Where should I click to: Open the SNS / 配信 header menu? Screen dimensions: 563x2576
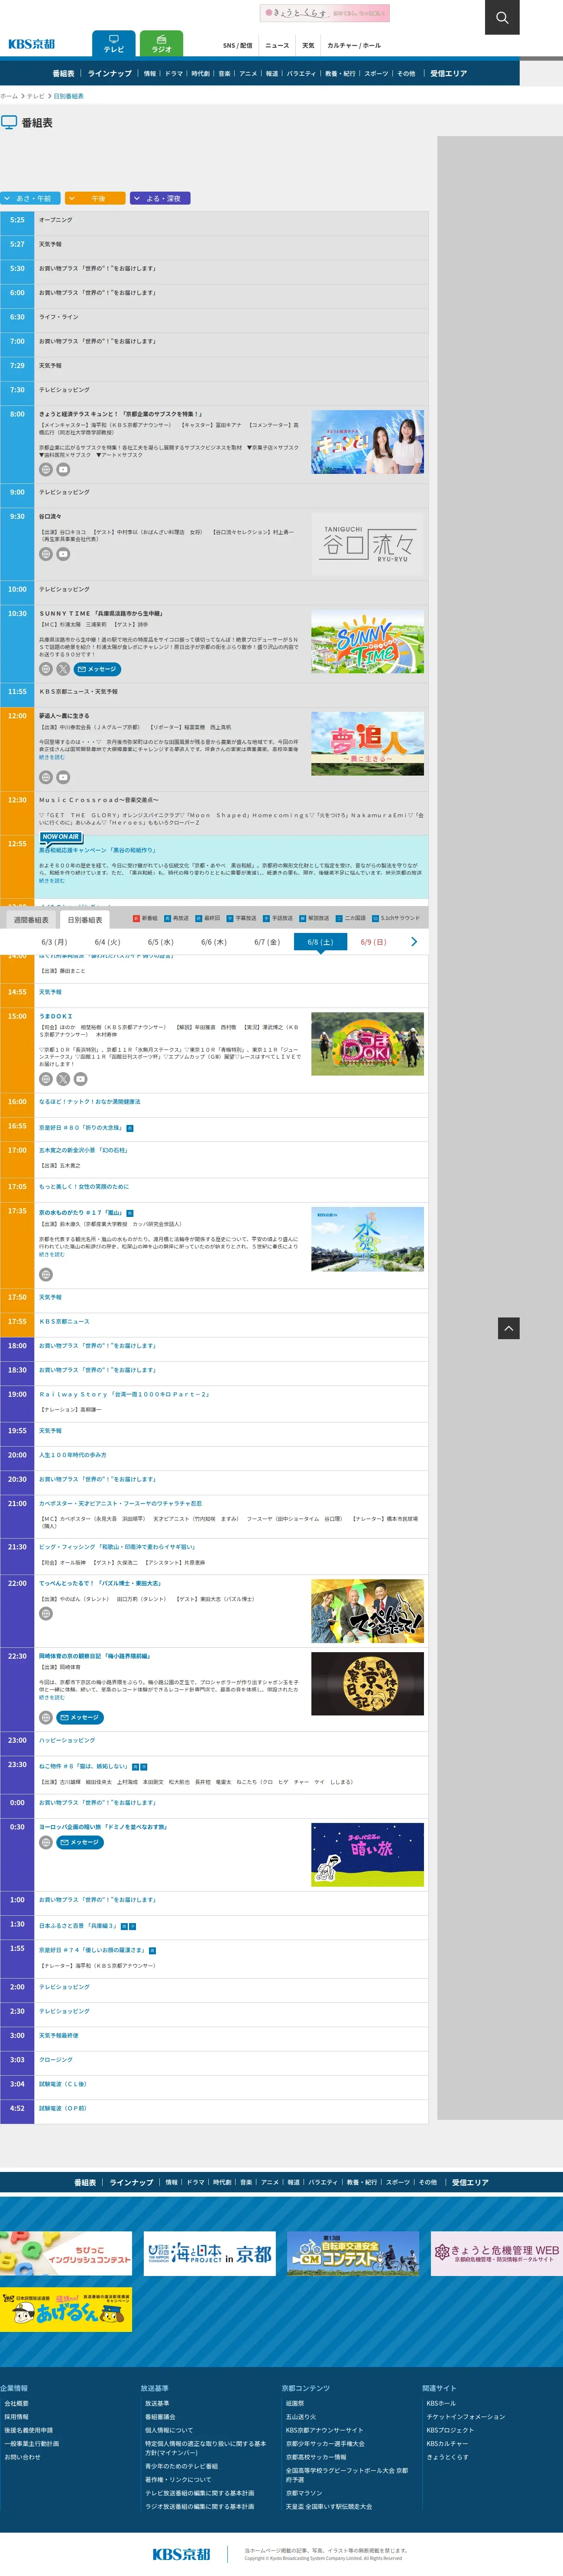238,45
